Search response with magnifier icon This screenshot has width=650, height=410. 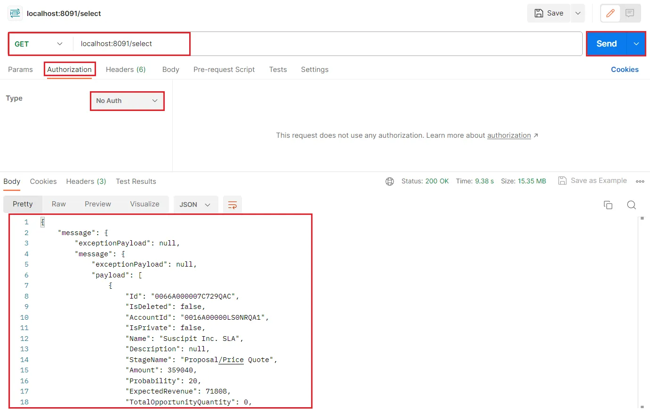tap(631, 205)
